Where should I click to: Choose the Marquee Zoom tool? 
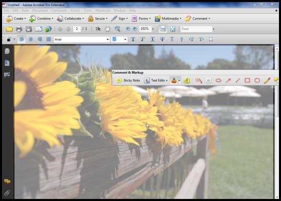point(118,29)
